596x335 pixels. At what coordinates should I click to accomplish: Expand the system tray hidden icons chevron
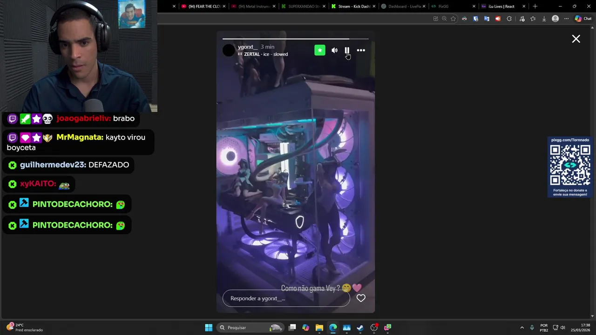[x=522, y=328]
